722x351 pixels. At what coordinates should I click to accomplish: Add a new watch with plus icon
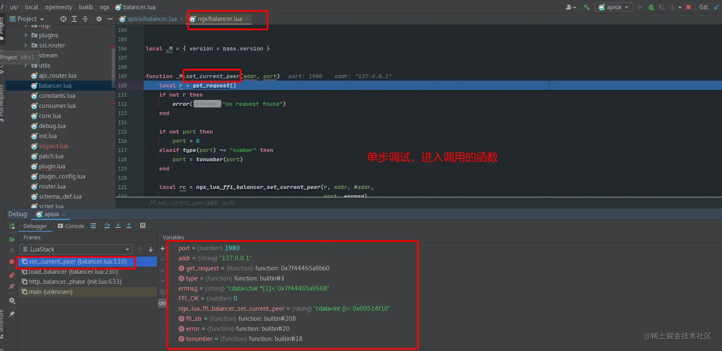(163, 249)
